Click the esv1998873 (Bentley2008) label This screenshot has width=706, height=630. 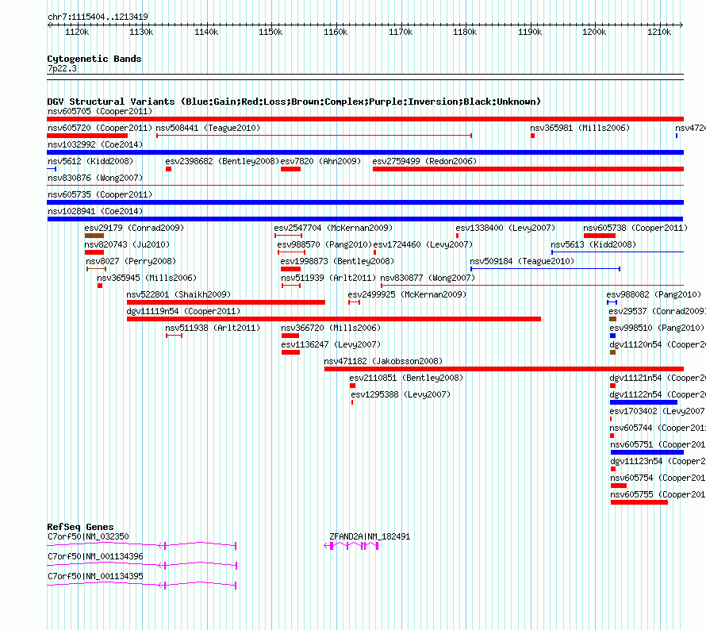(x=337, y=261)
